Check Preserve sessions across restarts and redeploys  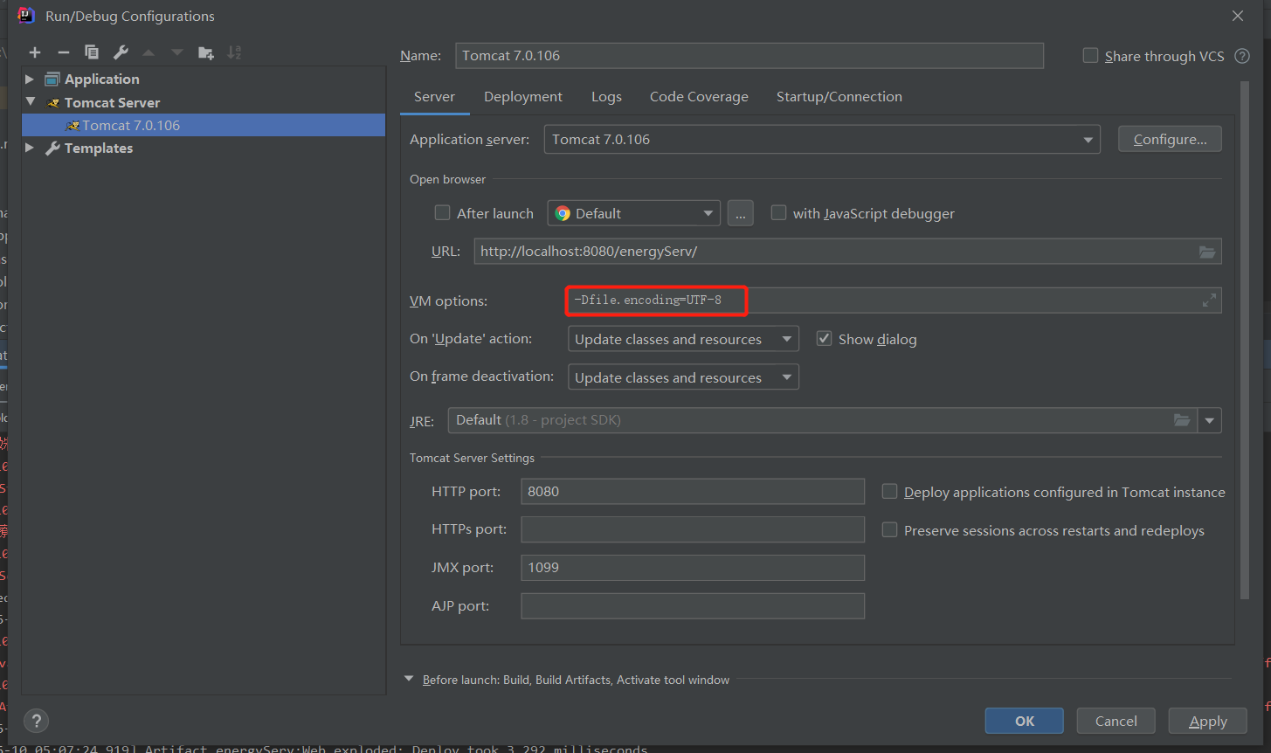pos(889,530)
